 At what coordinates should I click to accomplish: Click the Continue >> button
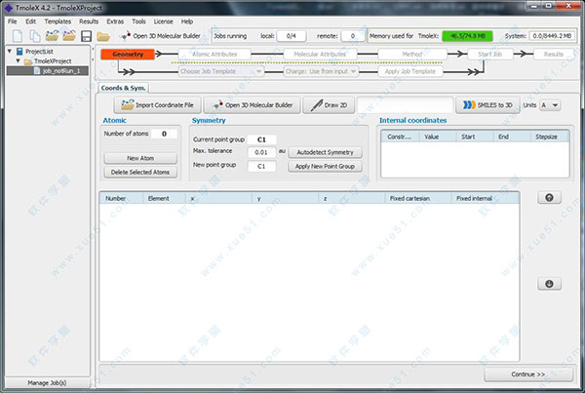[528, 373]
